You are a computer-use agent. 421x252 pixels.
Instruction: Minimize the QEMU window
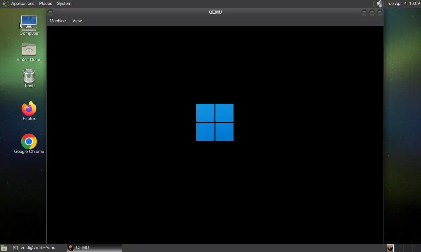click(364, 12)
